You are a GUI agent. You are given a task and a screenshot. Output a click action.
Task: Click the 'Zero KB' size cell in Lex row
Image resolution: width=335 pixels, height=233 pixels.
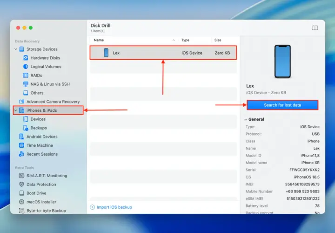[222, 53]
